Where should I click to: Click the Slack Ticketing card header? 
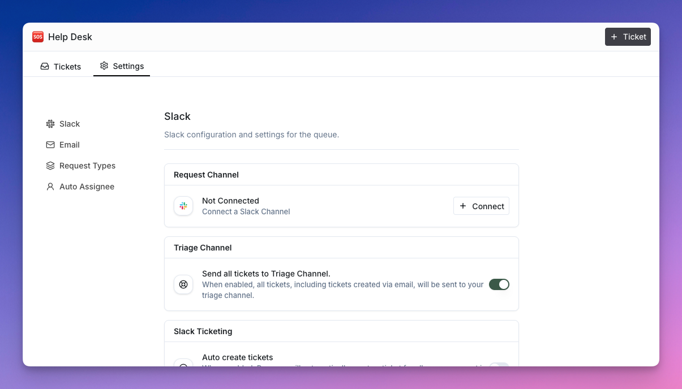(341, 331)
